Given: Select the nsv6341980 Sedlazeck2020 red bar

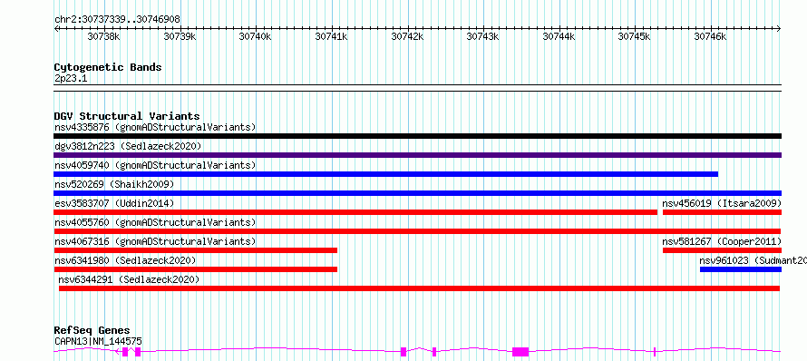Looking at the screenshot, I should [196, 269].
